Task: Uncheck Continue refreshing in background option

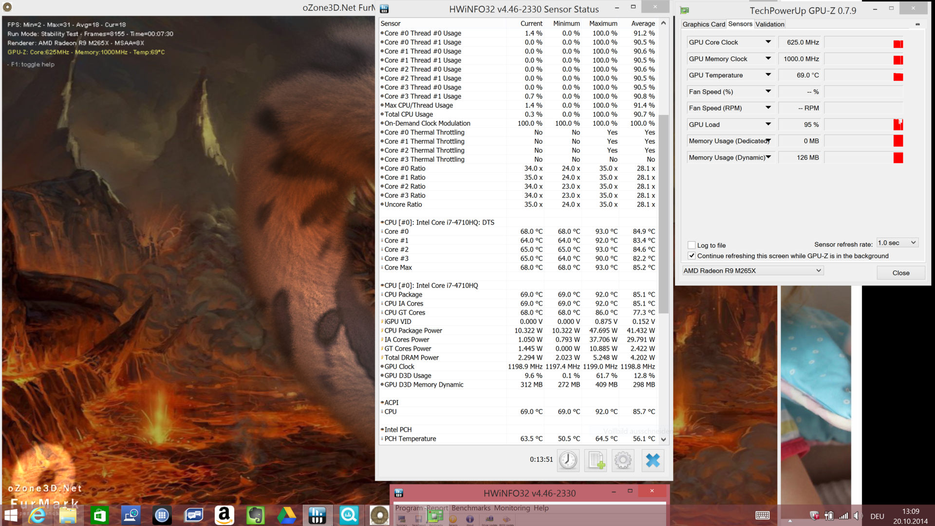Action: 692,256
